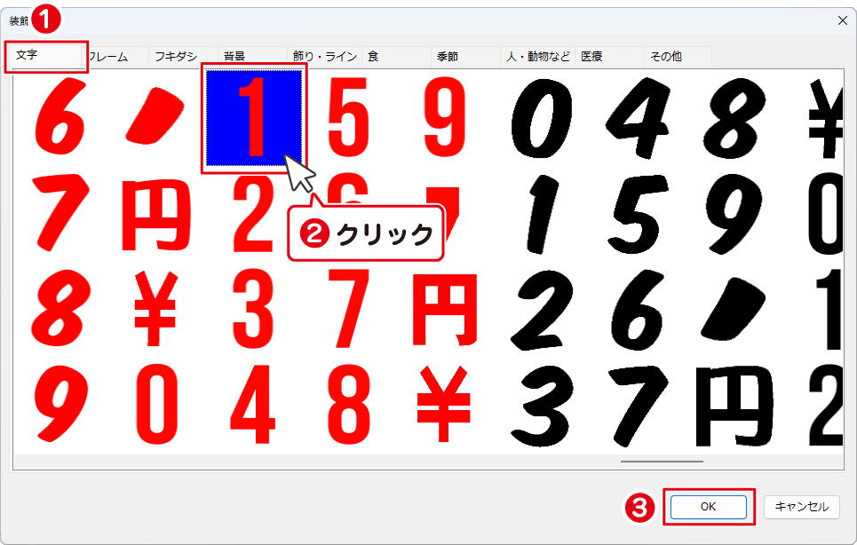
Task: Switch to the 医療 tab
Action: pyautogui.click(x=608, y=57)
